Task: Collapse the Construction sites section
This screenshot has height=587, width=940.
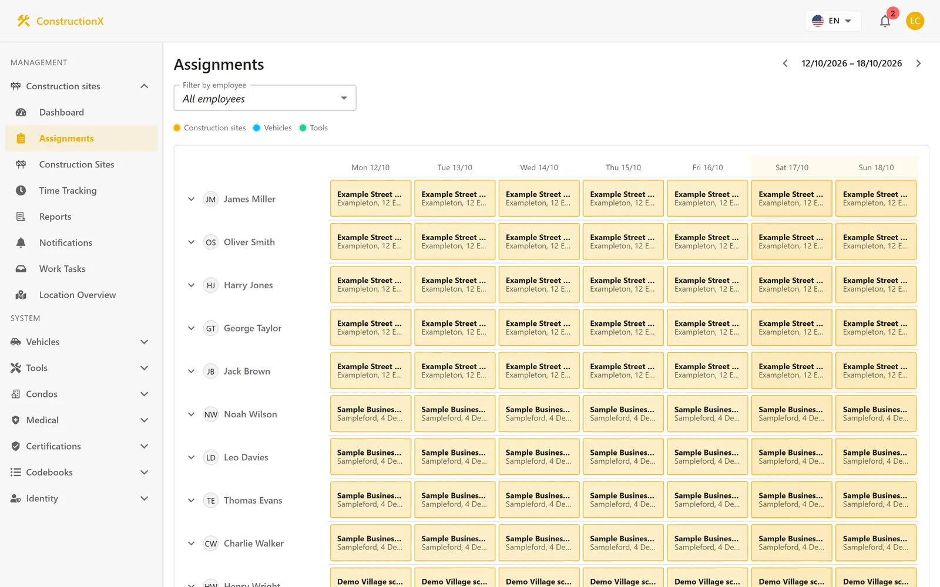Action: tap(144, 86)
